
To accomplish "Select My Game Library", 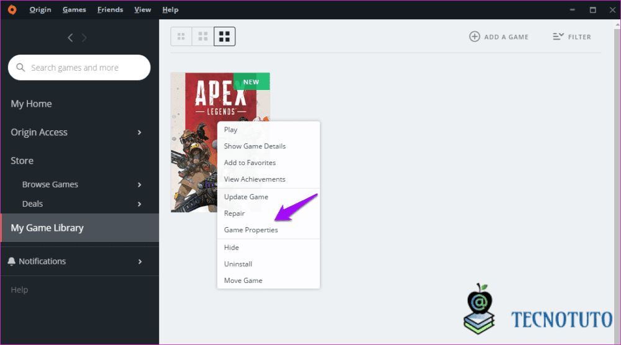I will click(x=80, y=228).
